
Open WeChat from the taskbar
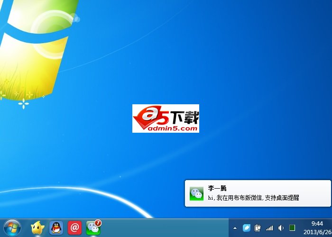(93, 228)
